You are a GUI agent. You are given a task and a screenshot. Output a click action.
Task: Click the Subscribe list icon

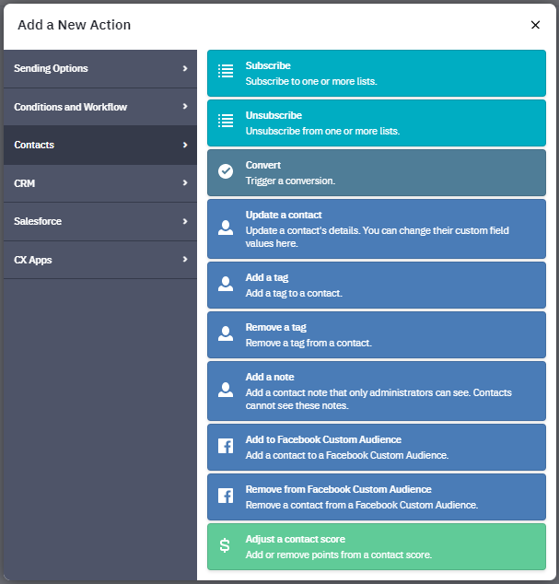[226, 71]
